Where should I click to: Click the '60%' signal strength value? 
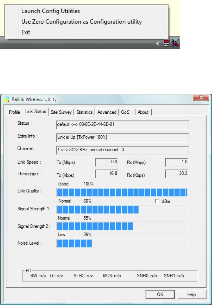point(87,201)
